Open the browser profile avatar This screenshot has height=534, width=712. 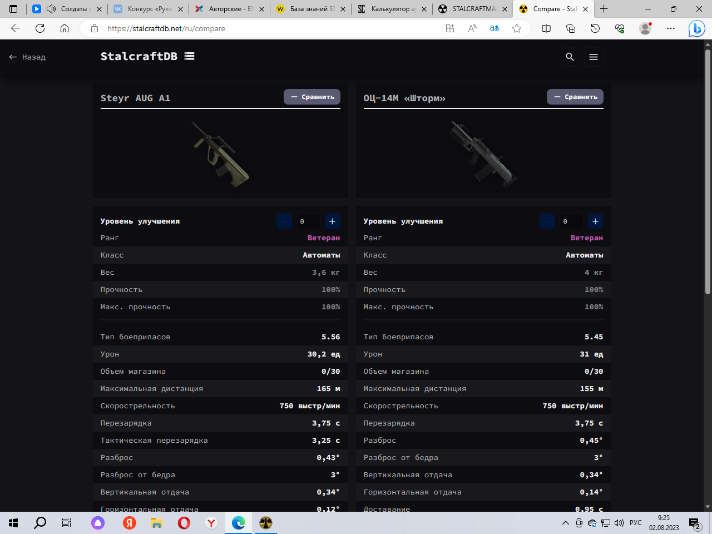coord(645,28)
